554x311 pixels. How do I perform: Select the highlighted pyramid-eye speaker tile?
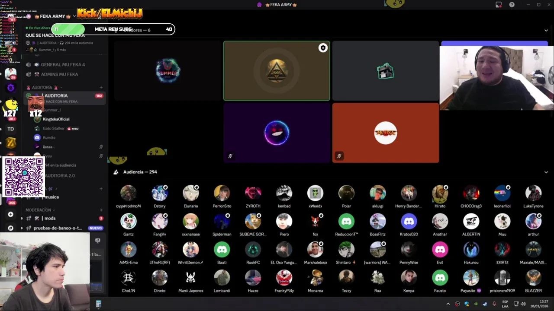point(277,71)
